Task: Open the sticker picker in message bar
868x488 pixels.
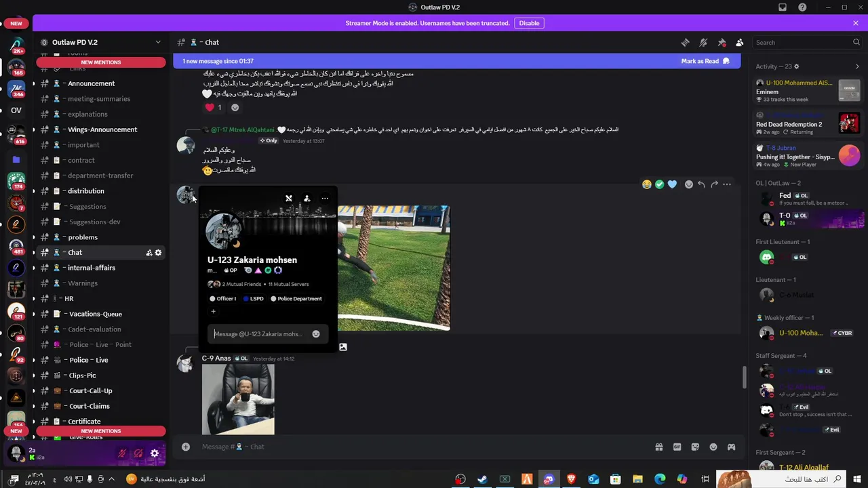Action: 695,447
